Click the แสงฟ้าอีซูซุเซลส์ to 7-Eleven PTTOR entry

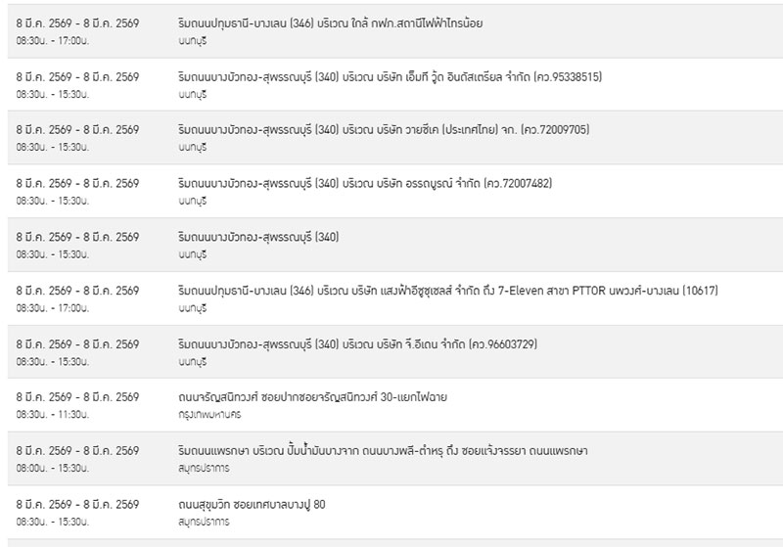[452, 291]
